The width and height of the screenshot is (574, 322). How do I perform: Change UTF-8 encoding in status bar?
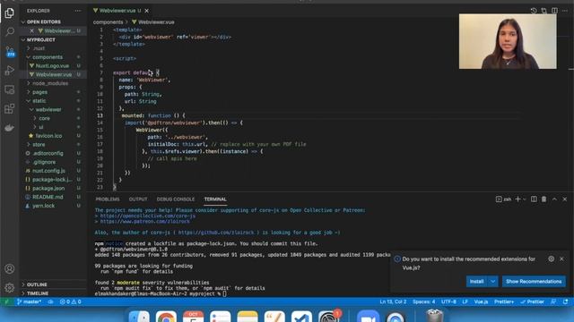tap(448, 302)
